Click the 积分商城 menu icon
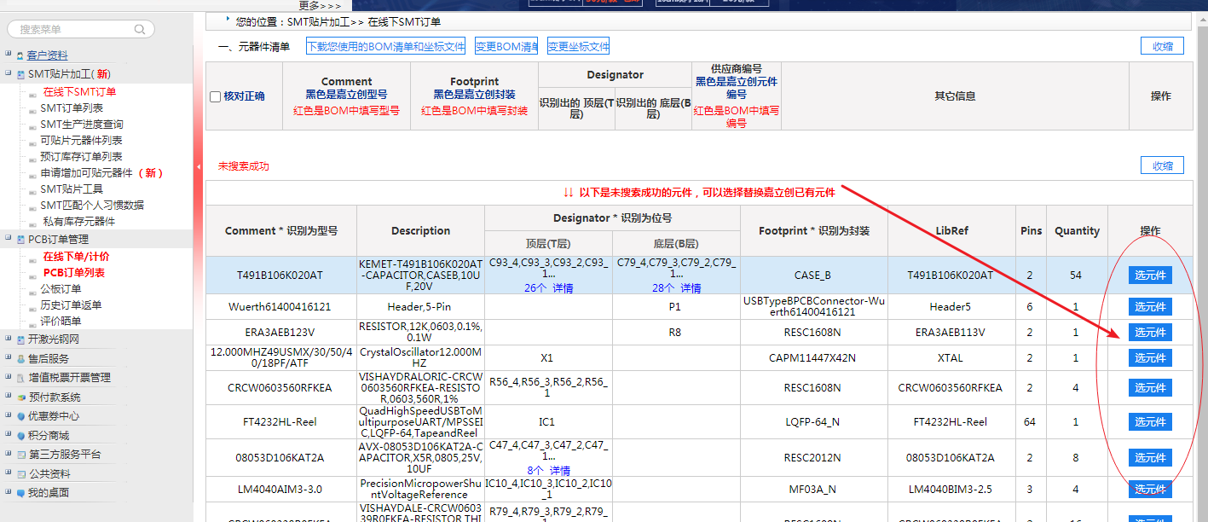The image size is (1208, 522). tap(20, 436)
